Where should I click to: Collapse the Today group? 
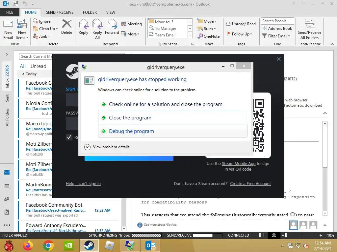pyautogui.click(x=23, y=74)
